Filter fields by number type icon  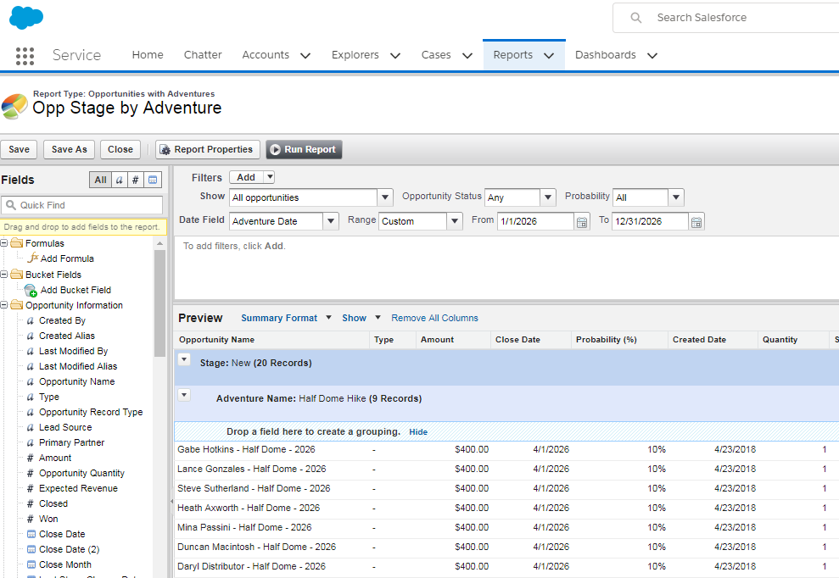pyautogui.click(x=135, y=180)
